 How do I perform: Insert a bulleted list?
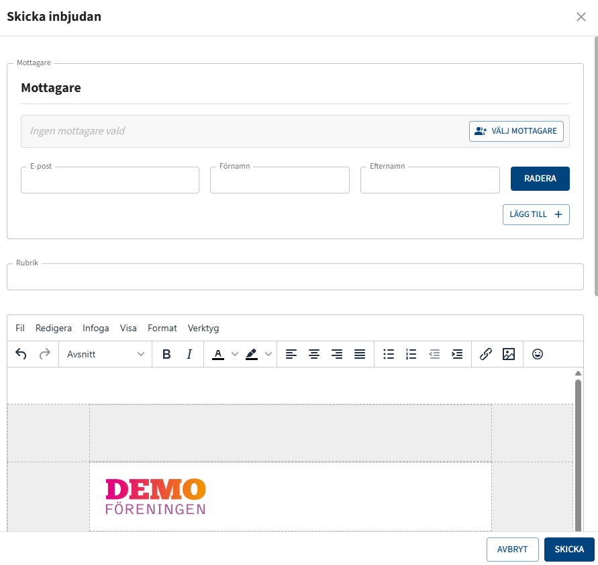coord(388,354)
